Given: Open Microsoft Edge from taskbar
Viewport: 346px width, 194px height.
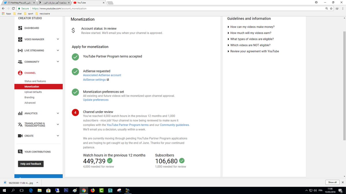Looking at the screenshot, I should 30,190.
